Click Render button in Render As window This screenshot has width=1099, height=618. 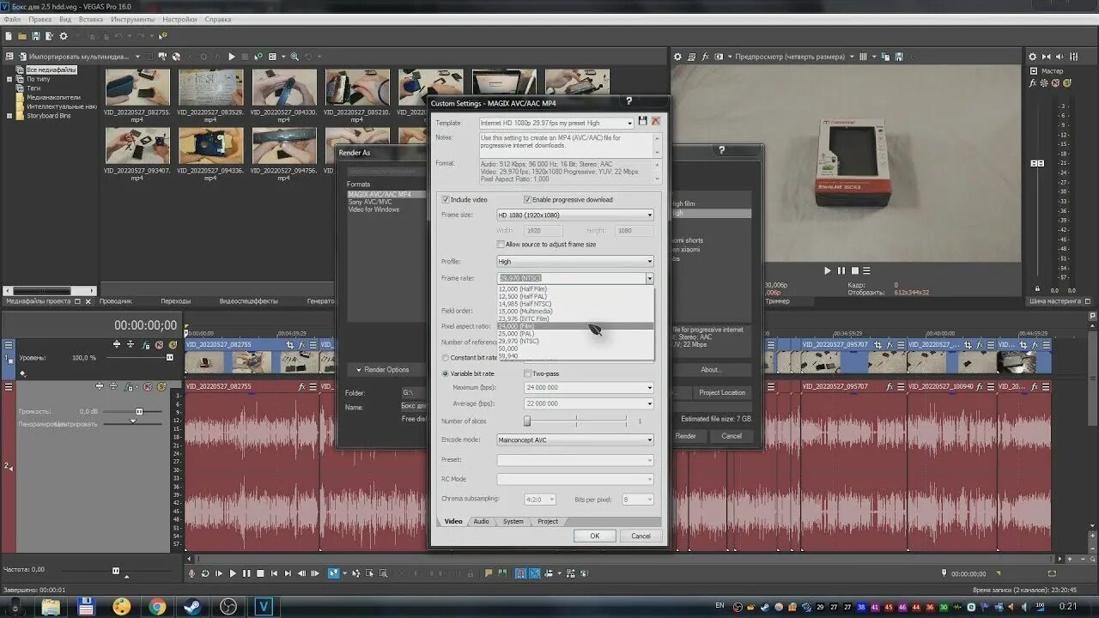point(685,436)
